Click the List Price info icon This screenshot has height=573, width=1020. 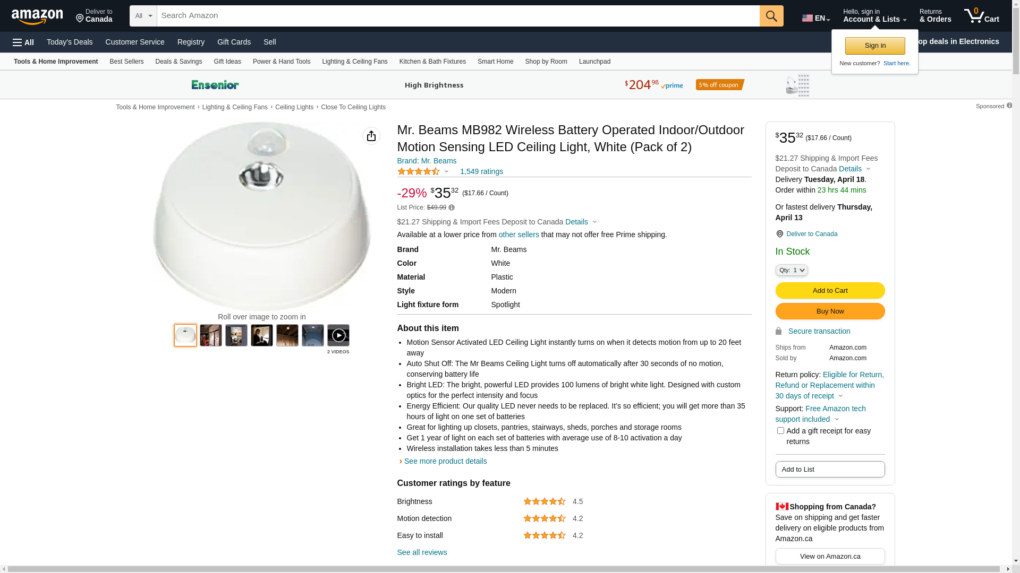click(x=452, y=207)
